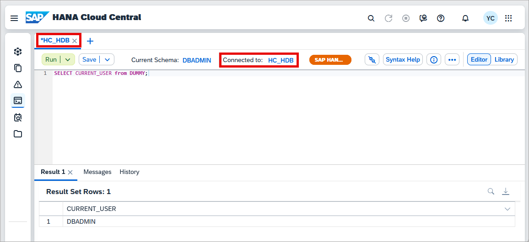Open the YC user avatar menu
The width and height of the screenshot is (529, 242).
490,18
